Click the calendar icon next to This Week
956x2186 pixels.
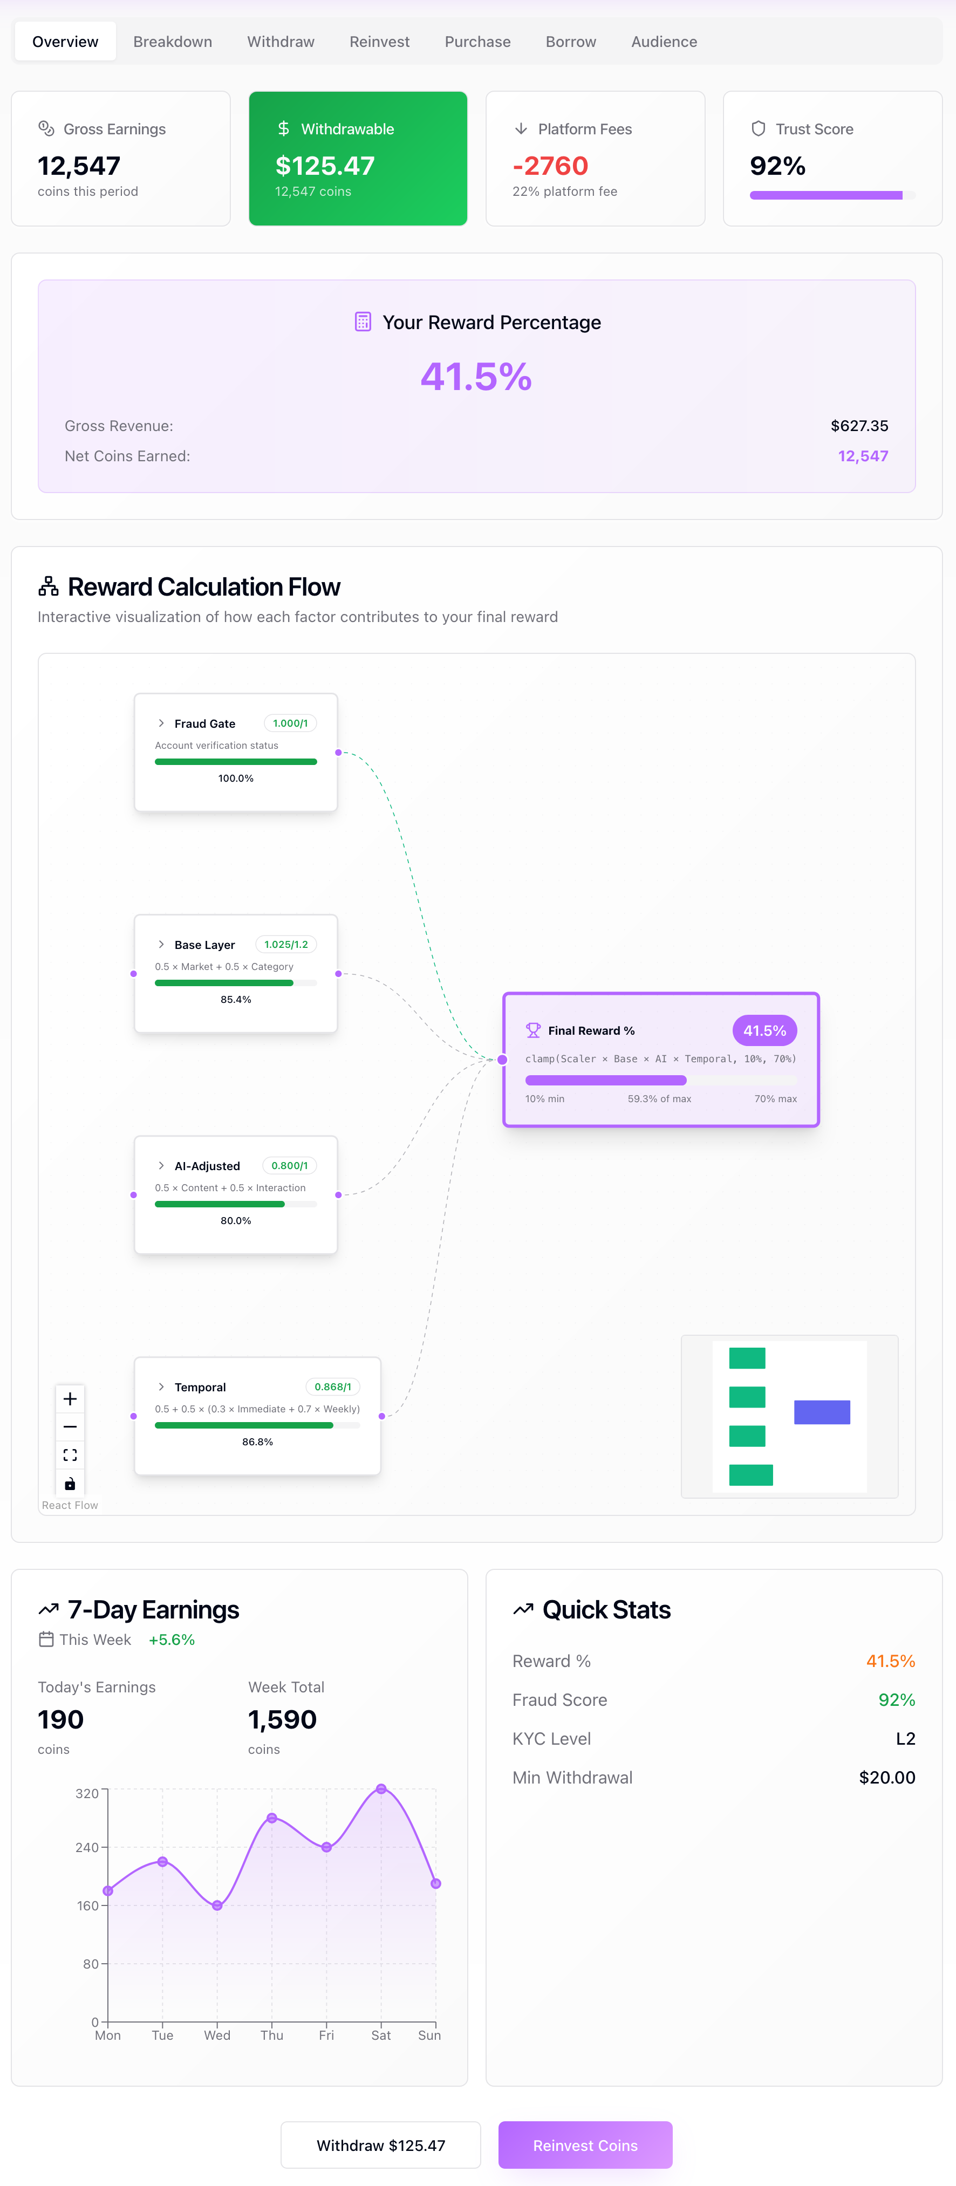point(46,1639)
